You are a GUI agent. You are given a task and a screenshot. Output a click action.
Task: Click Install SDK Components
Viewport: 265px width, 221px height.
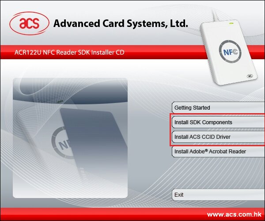[x=218, y=122]
